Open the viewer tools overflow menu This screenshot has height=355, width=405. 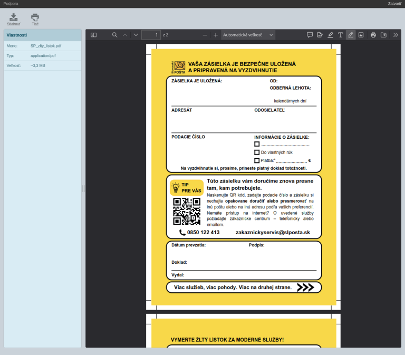tap(396, 35)
